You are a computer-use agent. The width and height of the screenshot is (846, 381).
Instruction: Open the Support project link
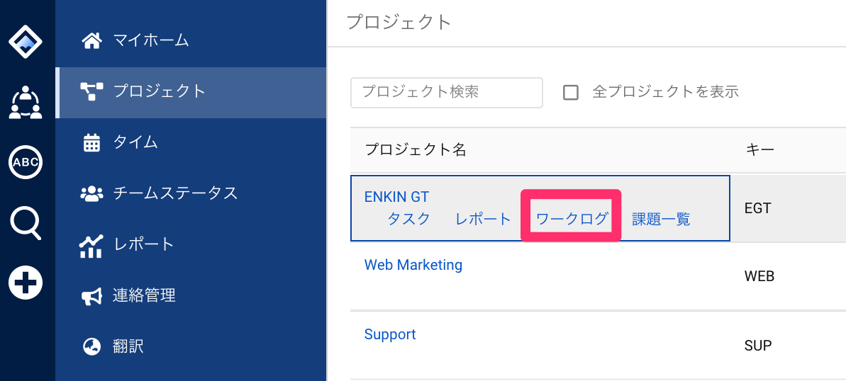click(x=390, y=335)
